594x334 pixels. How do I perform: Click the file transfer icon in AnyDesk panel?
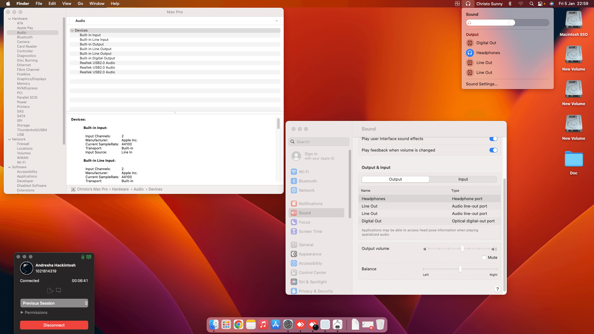(50, 290)
